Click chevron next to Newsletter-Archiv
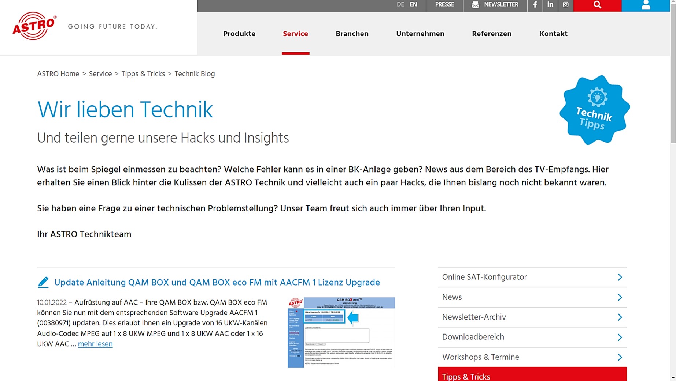The height and width of the screenshot is (381, 676). pyautogui.click(x=620, y=317)
